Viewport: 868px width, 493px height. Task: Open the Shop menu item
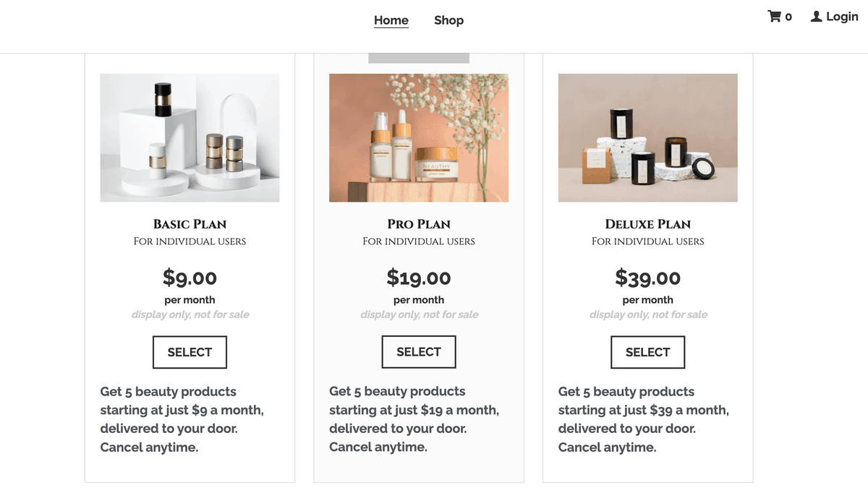[x=448, y=20]
